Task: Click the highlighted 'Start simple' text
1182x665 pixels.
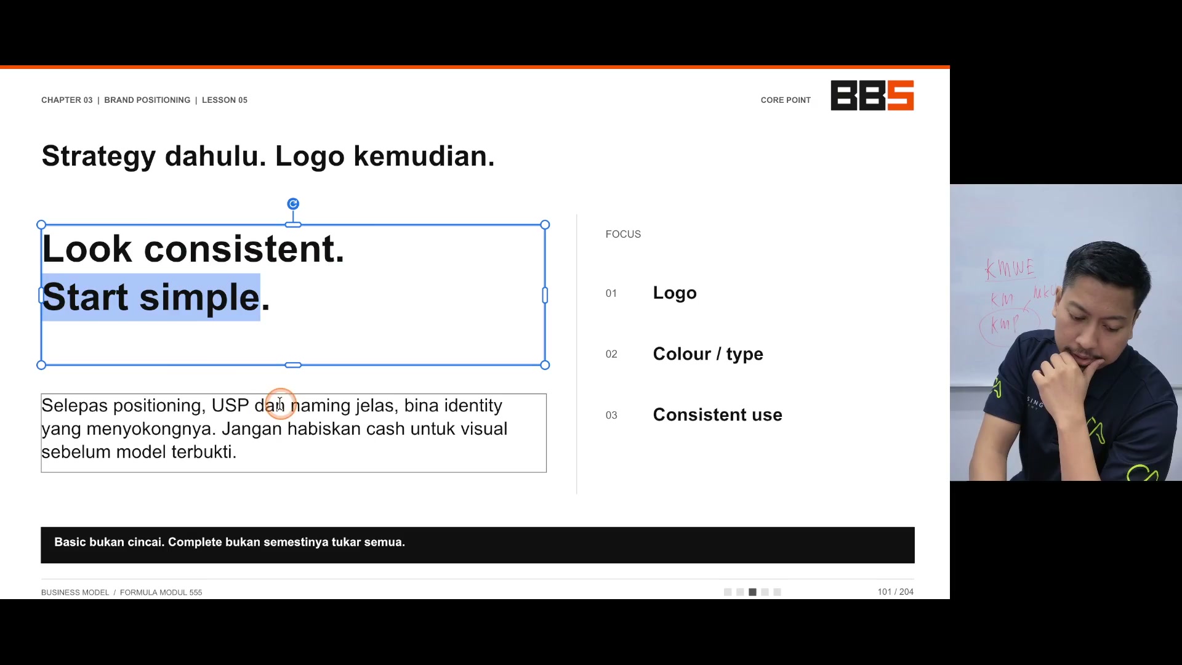Action: (151, 297)
